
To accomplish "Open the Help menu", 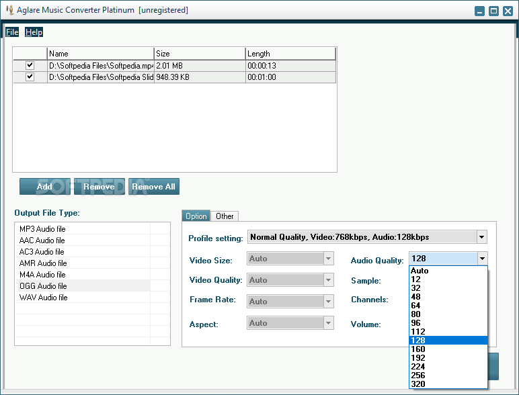I will 34,32.
